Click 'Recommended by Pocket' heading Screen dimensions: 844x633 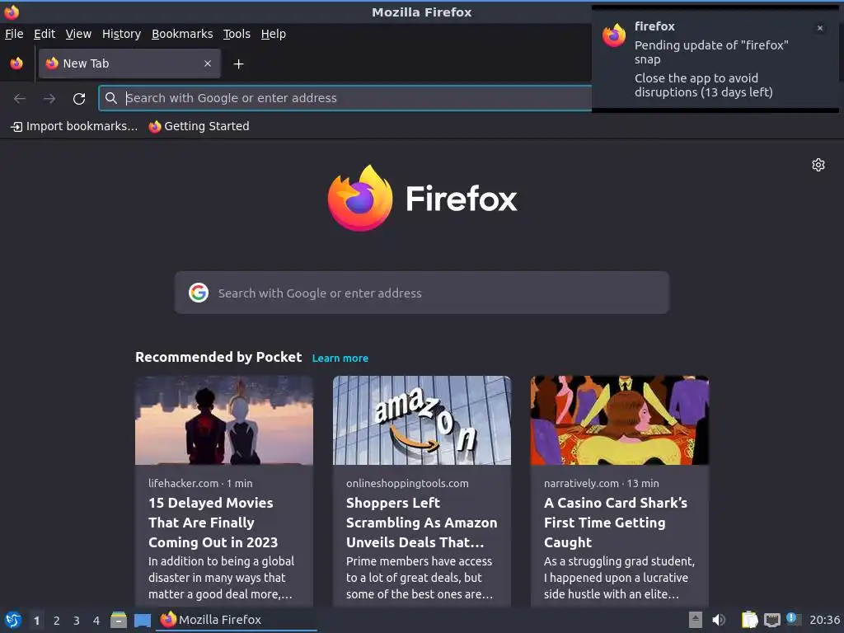pyautogui.click(x=218, y=358)
